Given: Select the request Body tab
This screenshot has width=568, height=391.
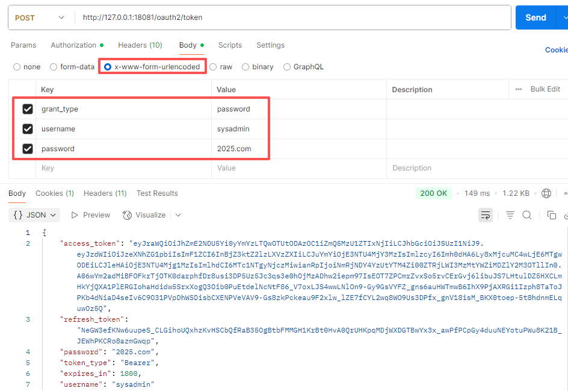Looking at the screenshot, I should pyautogui.click(x=191, y=45).
